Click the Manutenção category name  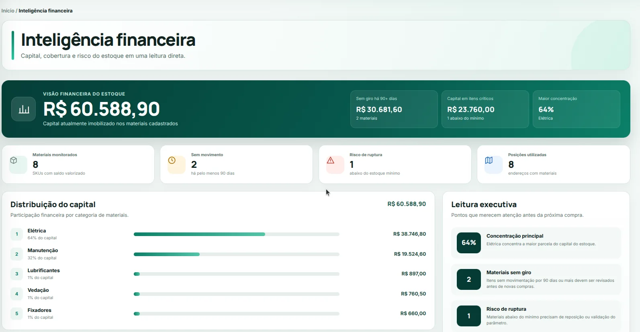point(43,251)
